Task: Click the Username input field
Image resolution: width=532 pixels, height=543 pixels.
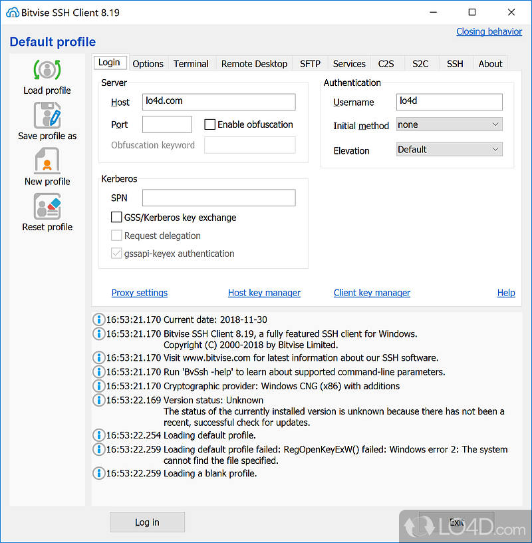Action: click(450, 102)
